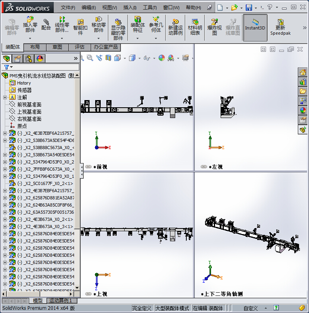Click New document icon in title toolbar
The width and height of the screenshot is (309, 313).
(220, 8)
